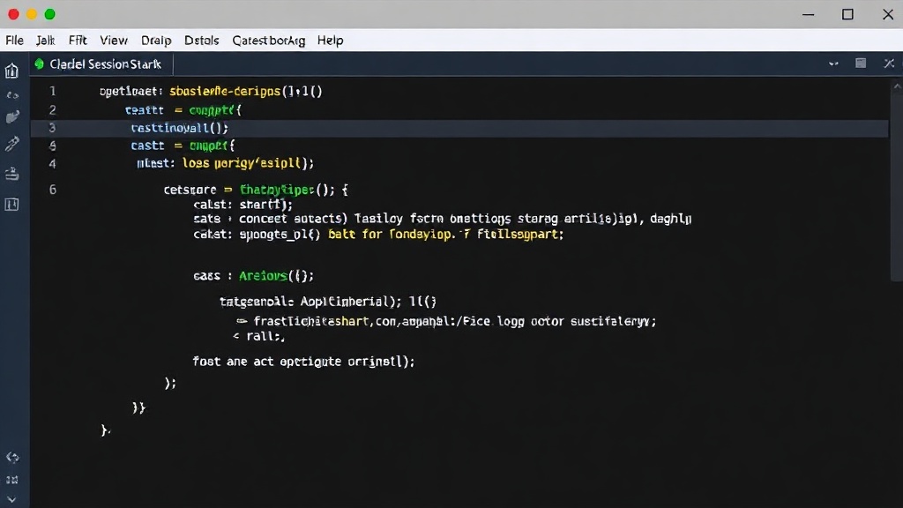Open the View menu
This screenshot has width=903, height=508.
(x=114, y=41)
